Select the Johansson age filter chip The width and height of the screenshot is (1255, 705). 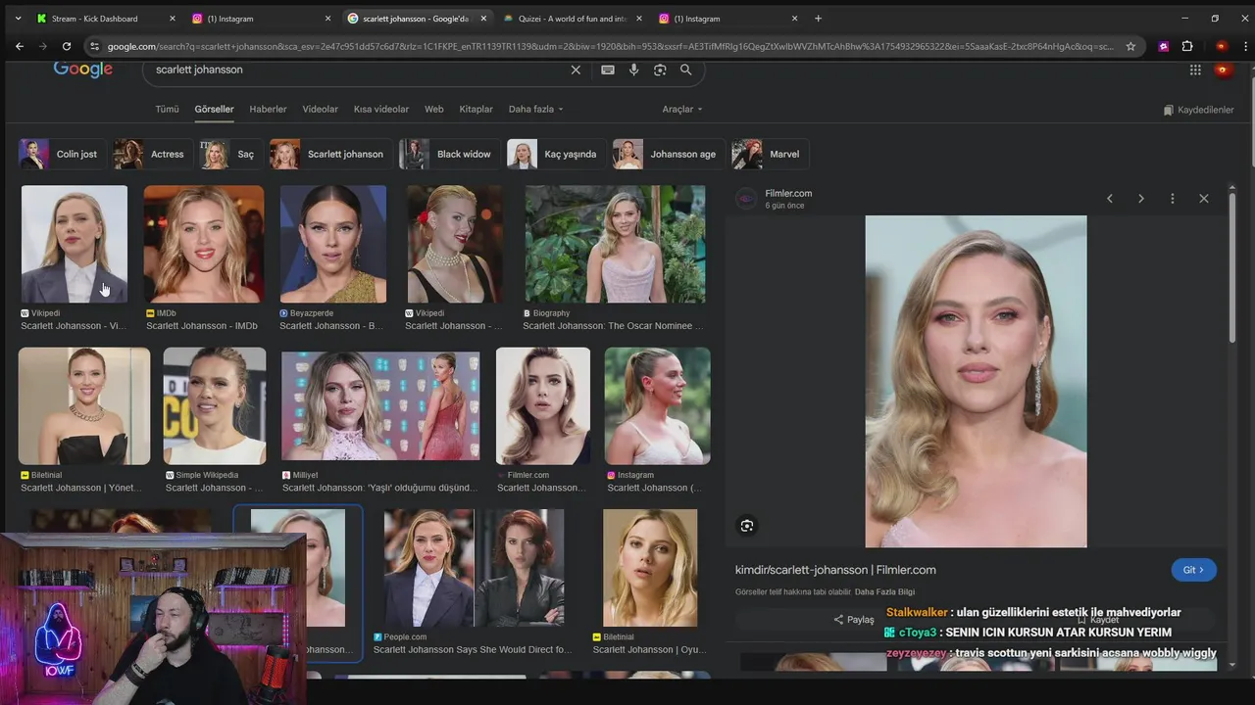668,154
